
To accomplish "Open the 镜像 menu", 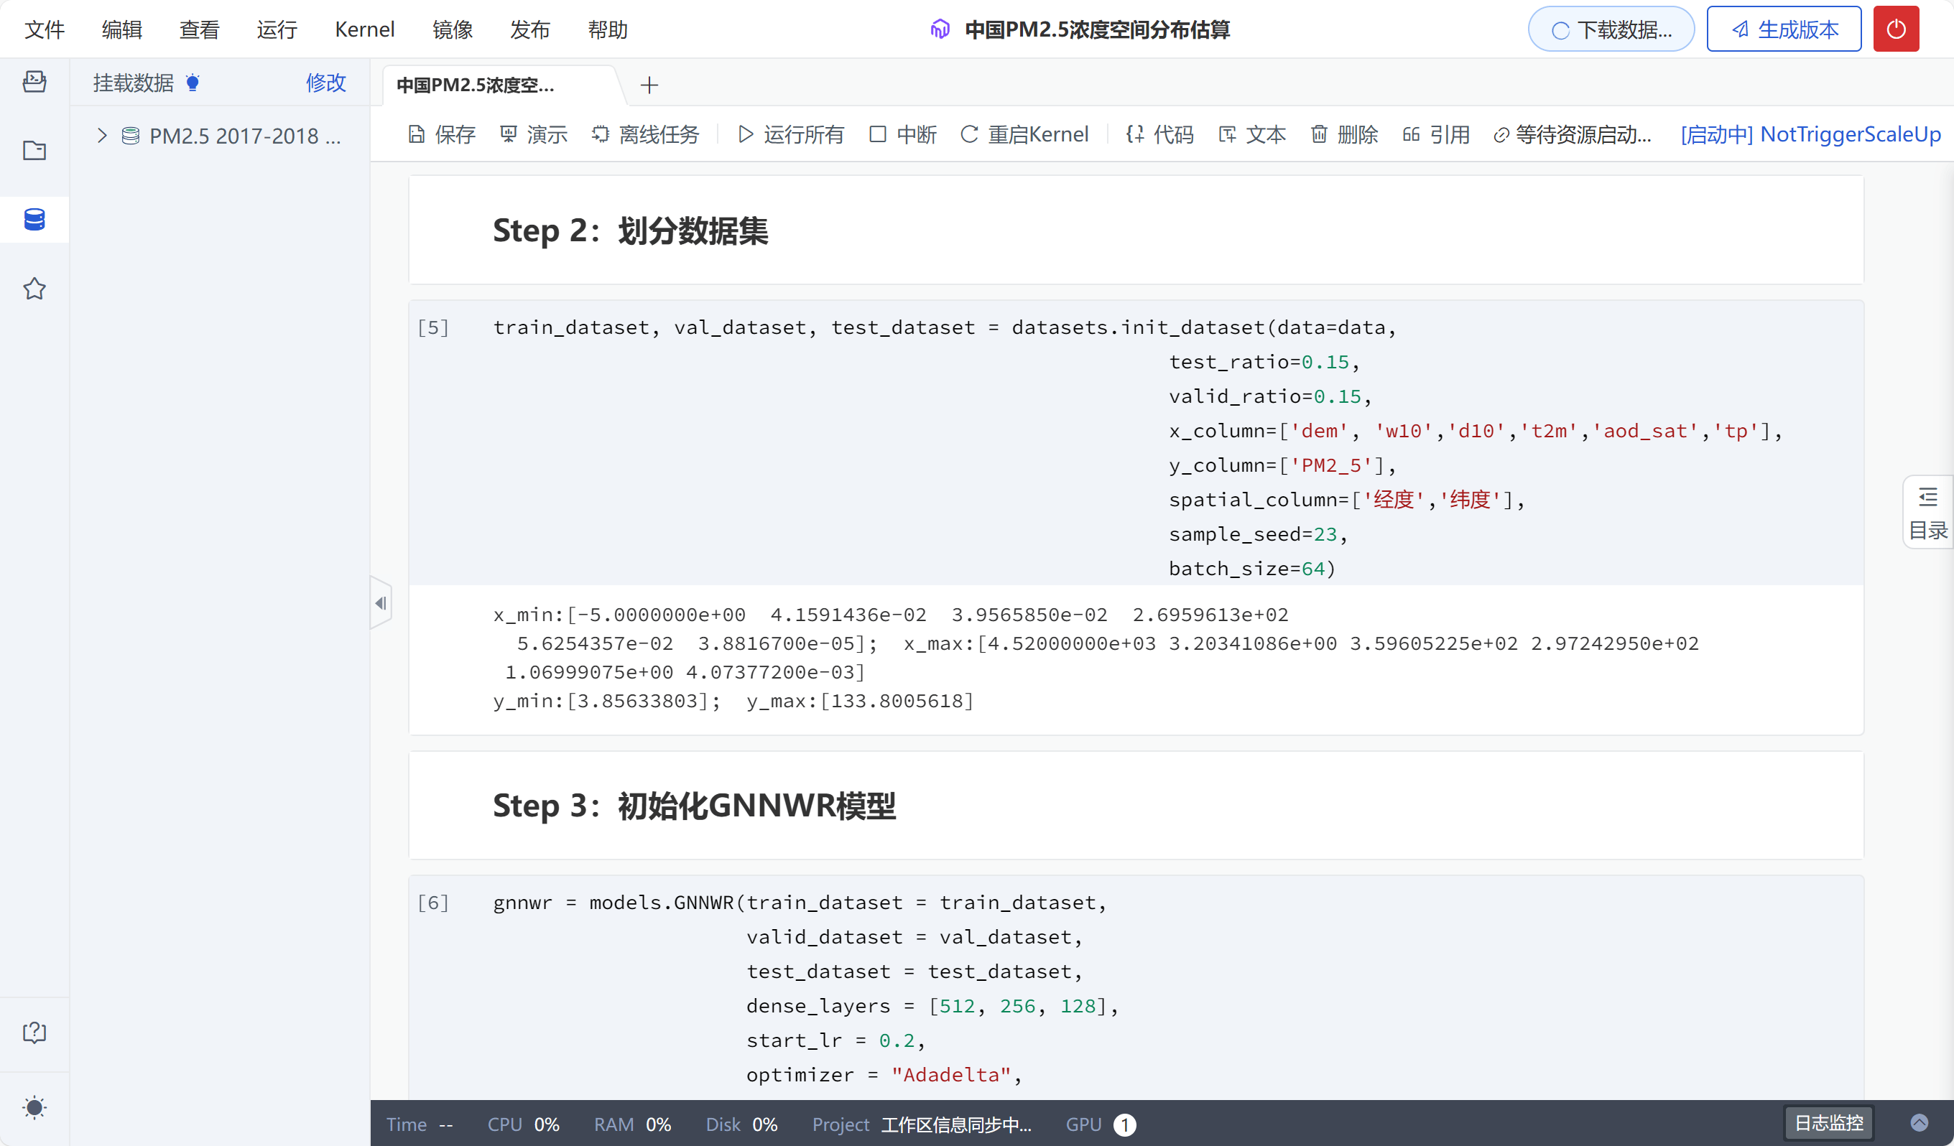I will pos(453,29).
